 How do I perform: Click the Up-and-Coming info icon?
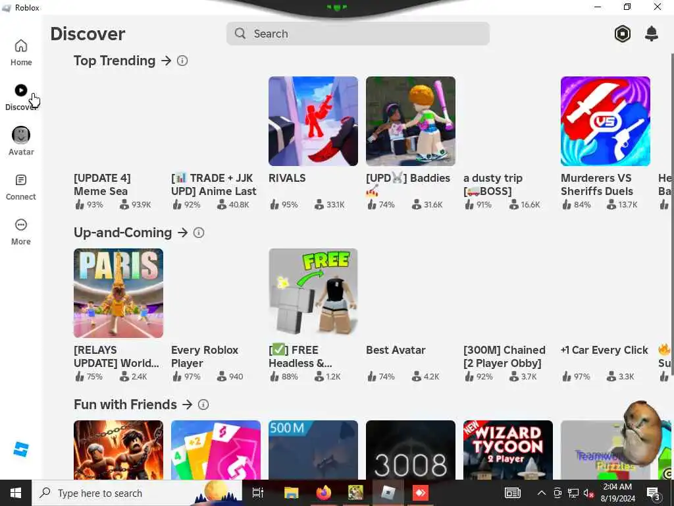click(199, 233)
